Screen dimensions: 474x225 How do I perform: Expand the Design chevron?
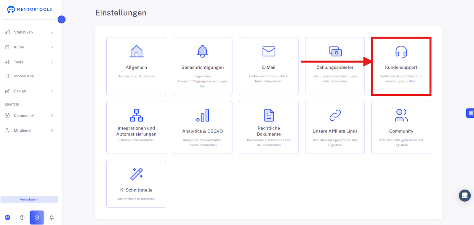click(52, 91)
